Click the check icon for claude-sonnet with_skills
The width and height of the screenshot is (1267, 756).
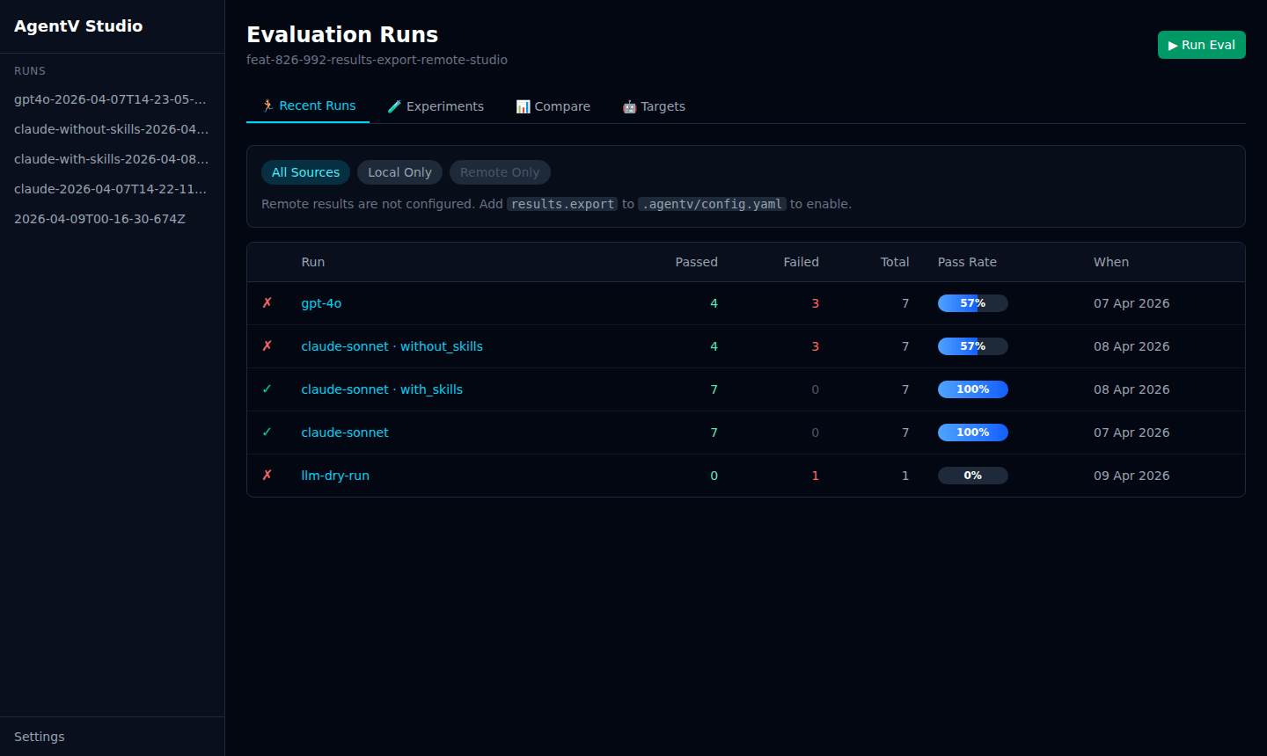click(x=267, y=389)
